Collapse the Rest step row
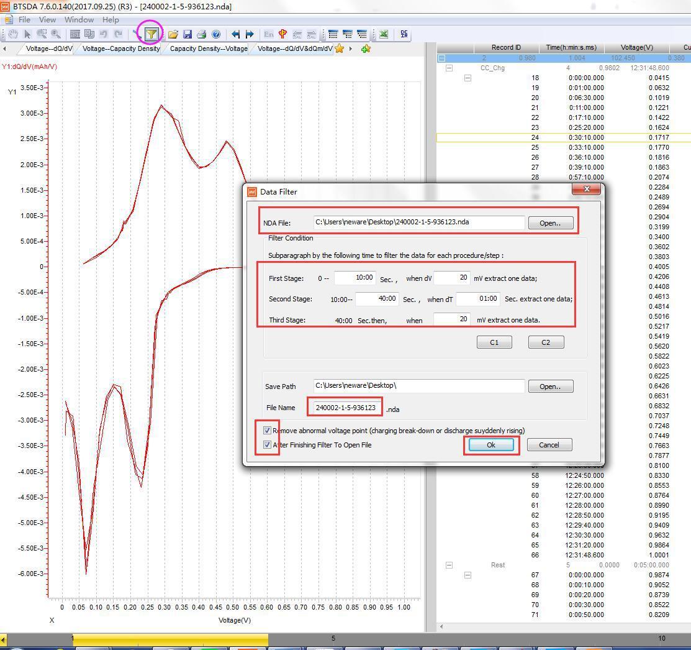Image resolution: width=691 pixels, height=650 pixels. pos(449,565)
